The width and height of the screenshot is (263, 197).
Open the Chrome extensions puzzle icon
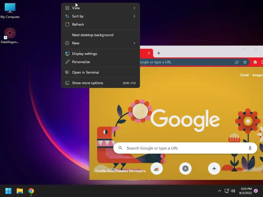coord(255,62)
